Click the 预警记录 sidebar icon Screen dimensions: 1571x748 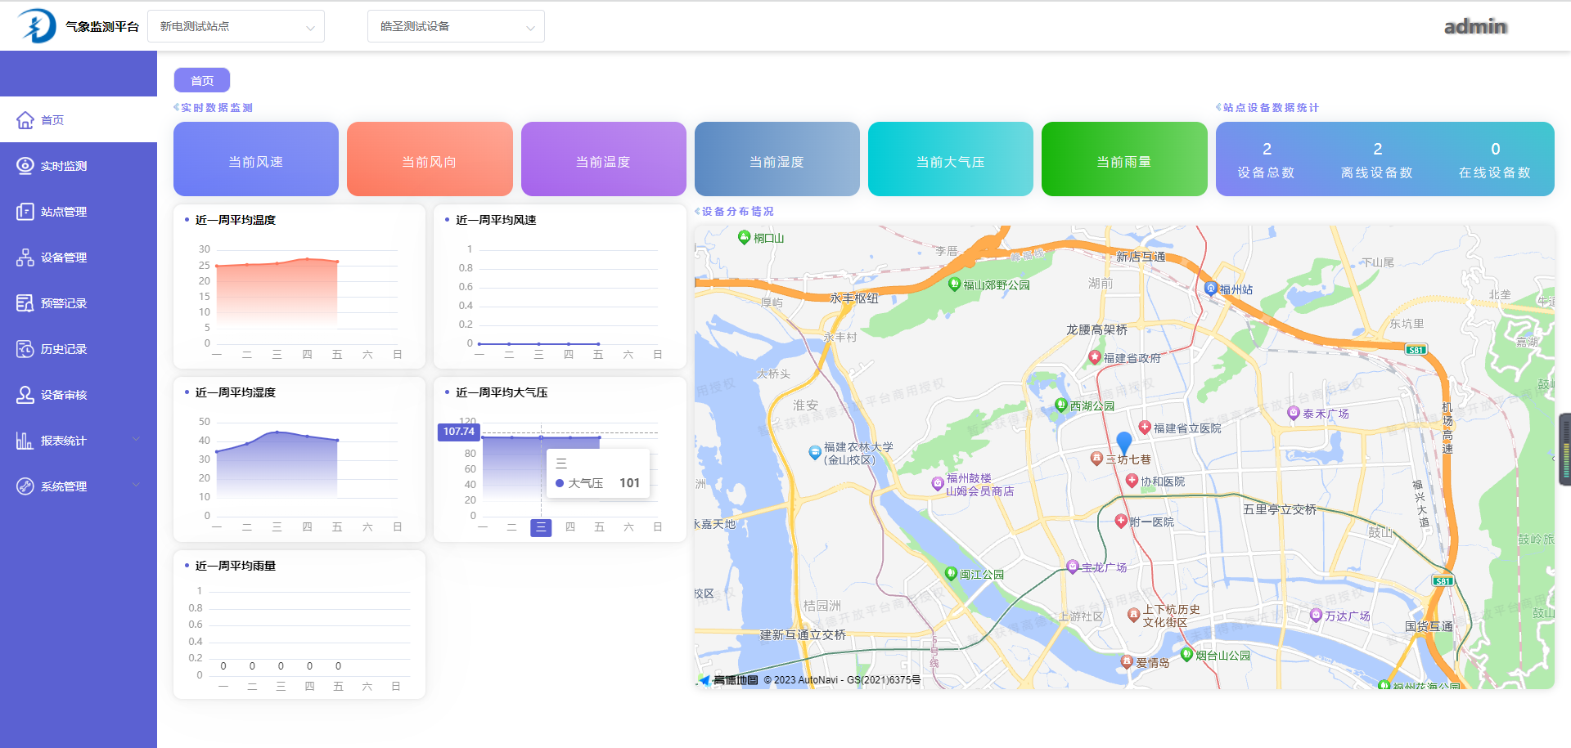point(25,303)
